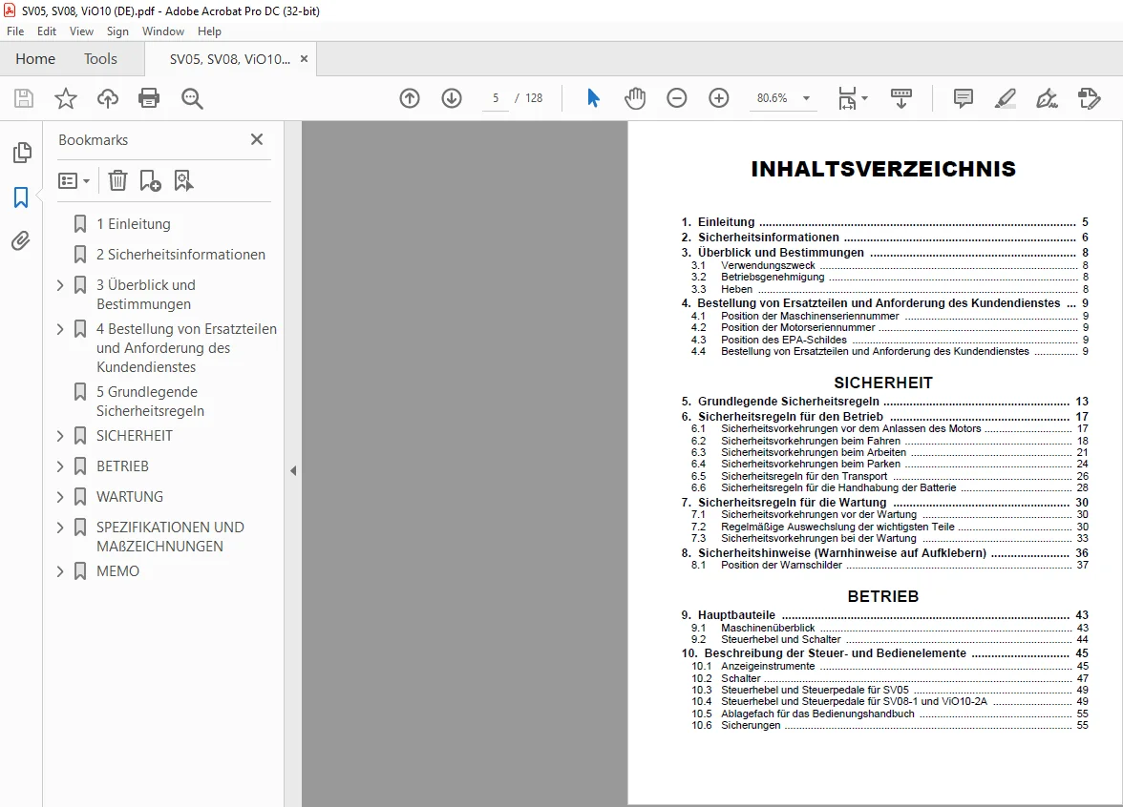
Task: Expand the WARTUNG bookmark
Action: [x=60, y=496]
